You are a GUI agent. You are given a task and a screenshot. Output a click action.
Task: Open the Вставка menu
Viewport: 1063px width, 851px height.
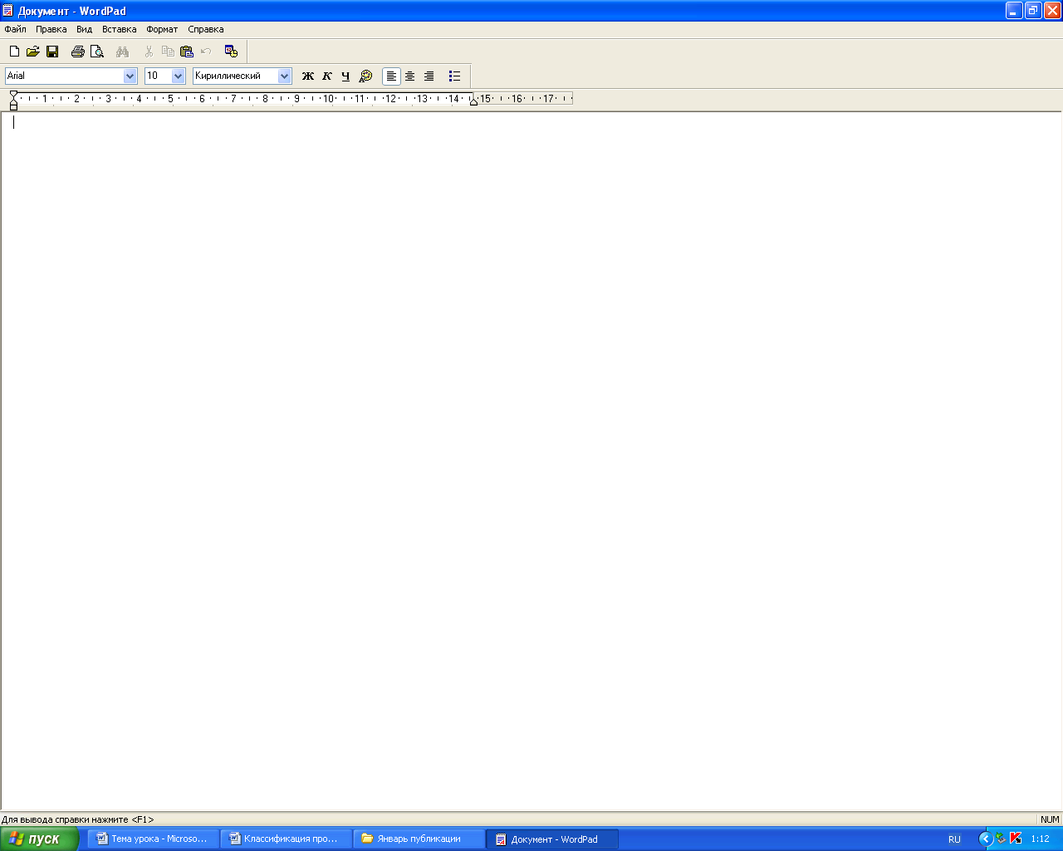pyautogui.click(x=120, y=29)
